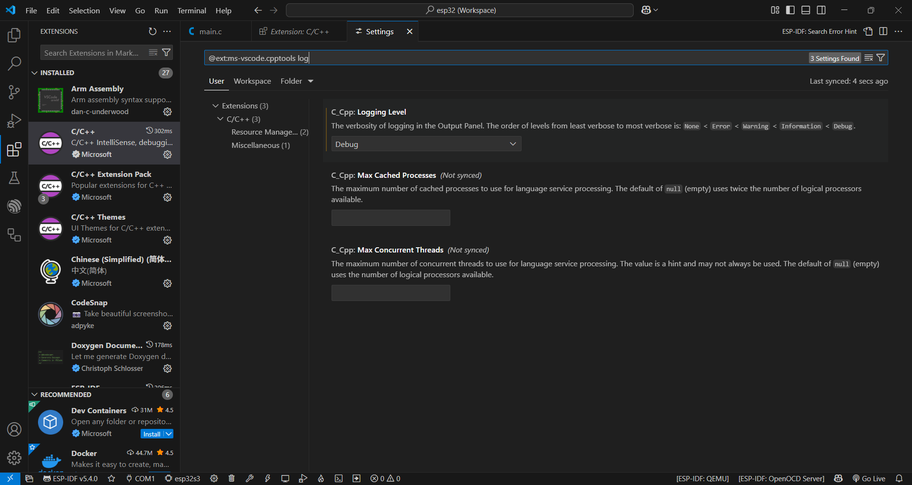Collapse Extensions (3) in settings tree

point(216,106)
